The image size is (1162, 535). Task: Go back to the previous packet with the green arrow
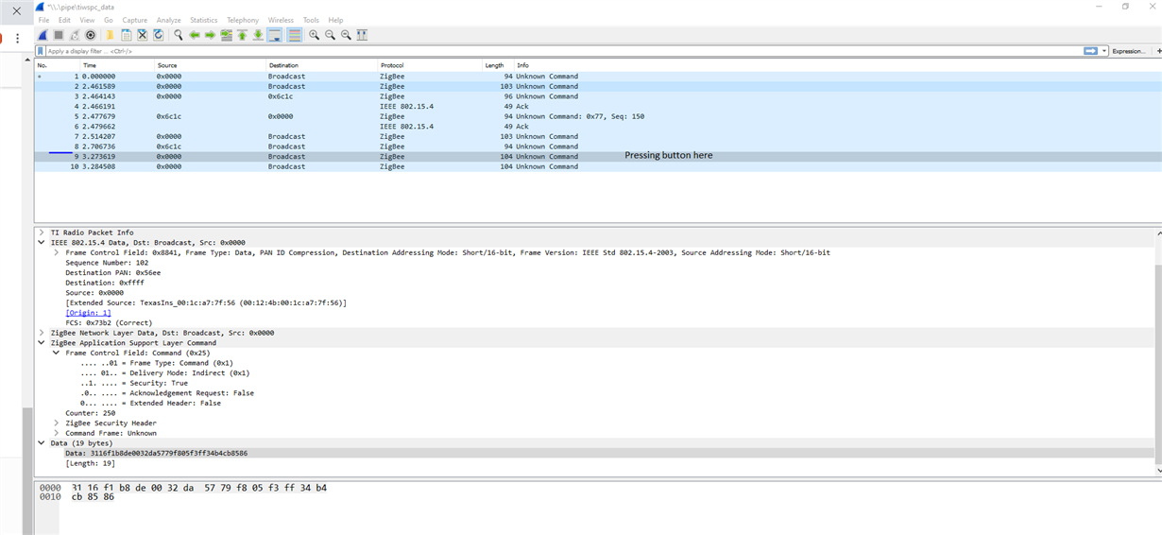pyautogui.click(x=194, y=35)
